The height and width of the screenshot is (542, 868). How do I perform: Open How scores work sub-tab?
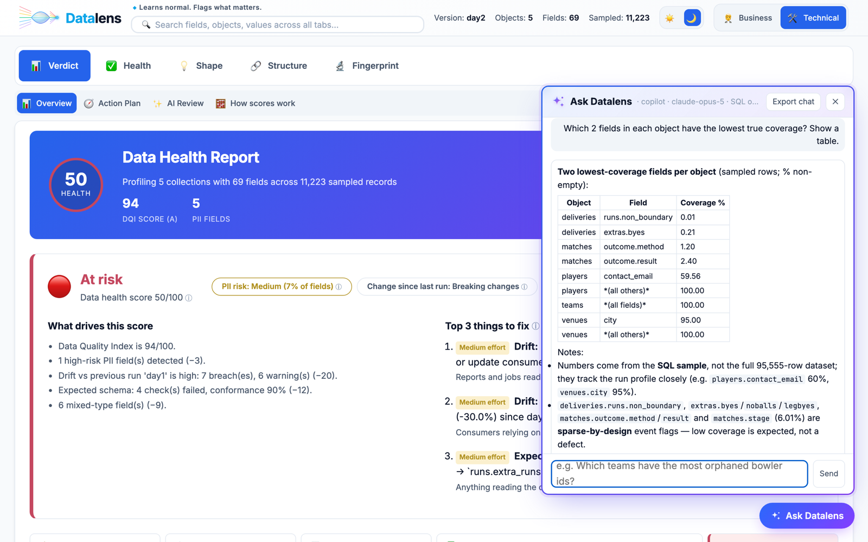[256, 104]
